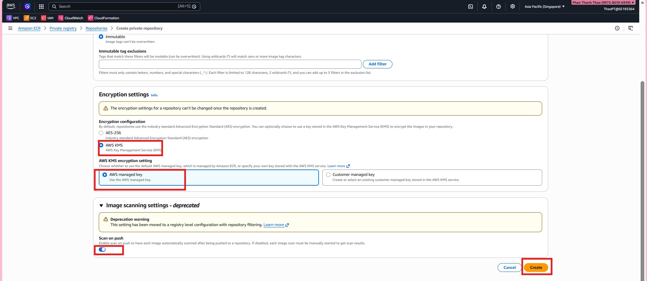This screenshot has height=281, width=647.
Task: Open the CloudWatch shortcut in favorites bar
Action: point(70,18)
